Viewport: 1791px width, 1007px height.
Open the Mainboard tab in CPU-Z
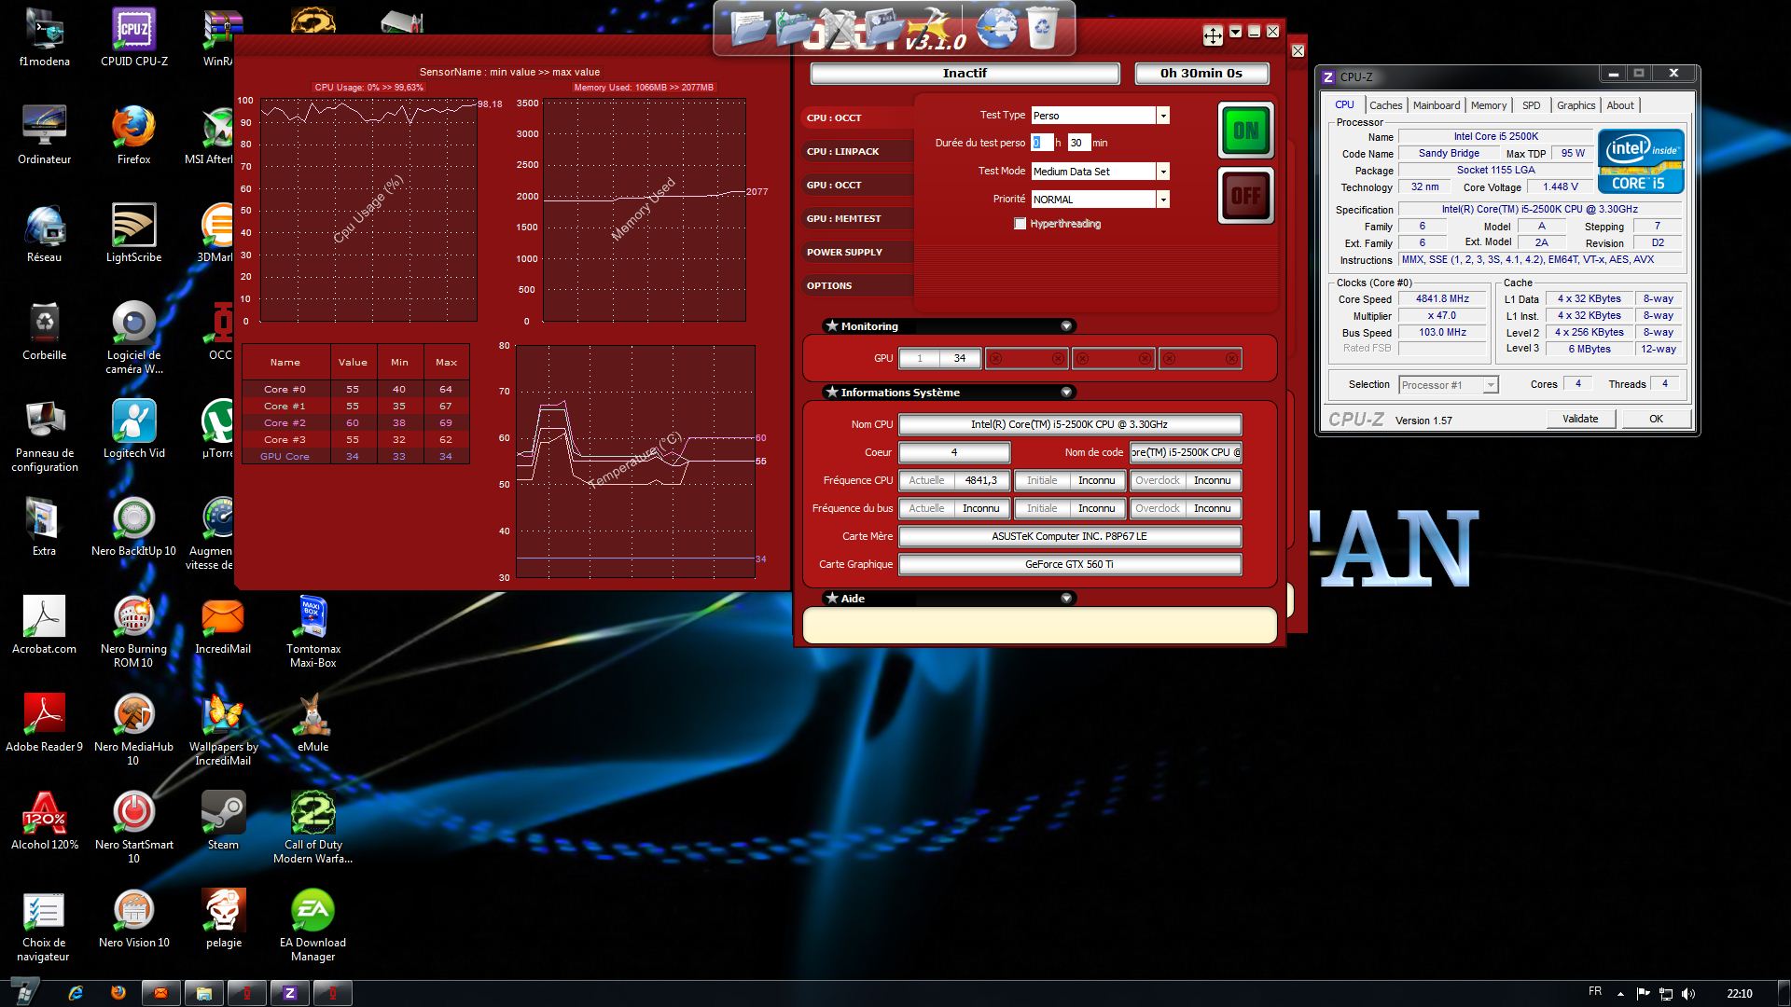pyautogui.click(x=1436, y=105)
